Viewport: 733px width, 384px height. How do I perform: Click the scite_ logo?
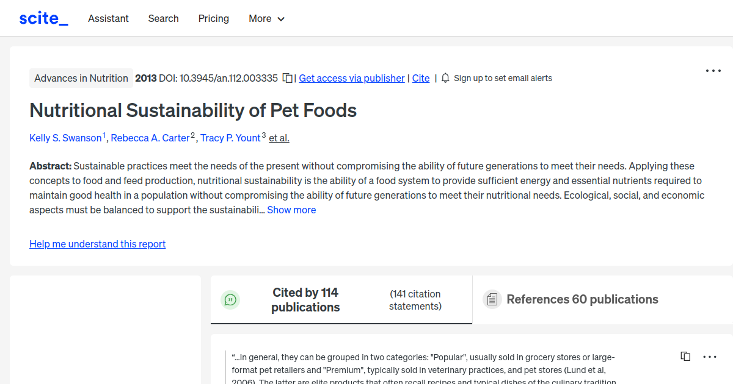pyautogui.click(x=43, y=18)
